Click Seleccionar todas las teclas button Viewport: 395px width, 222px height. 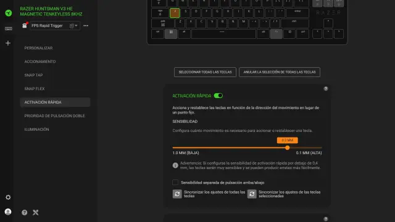pos(205,72)
